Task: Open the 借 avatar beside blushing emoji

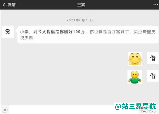Action: click(153, 58)
